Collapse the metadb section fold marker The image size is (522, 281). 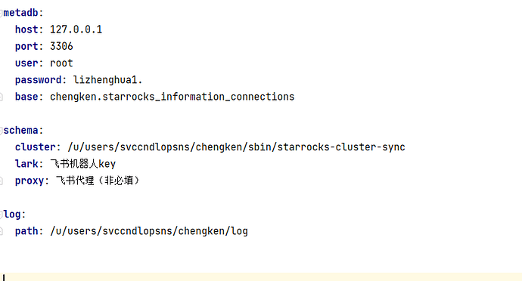(x=1, y=13)
